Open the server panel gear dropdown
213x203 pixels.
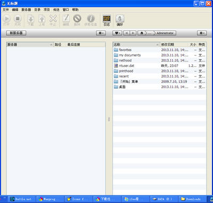tap(101, 33)
